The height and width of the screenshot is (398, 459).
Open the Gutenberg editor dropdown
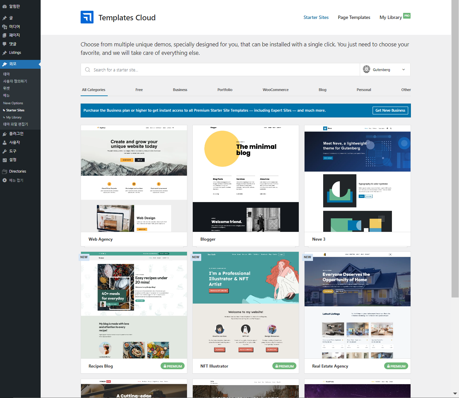(385, 70)
